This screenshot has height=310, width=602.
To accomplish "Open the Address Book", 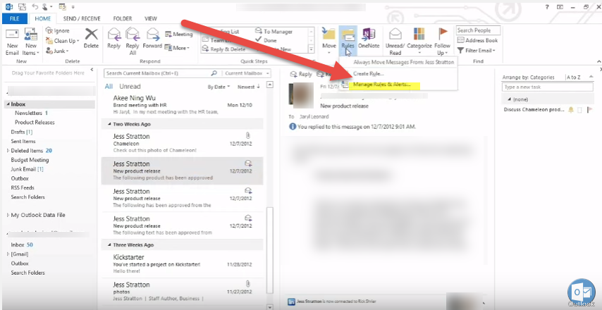I will 478,40.
